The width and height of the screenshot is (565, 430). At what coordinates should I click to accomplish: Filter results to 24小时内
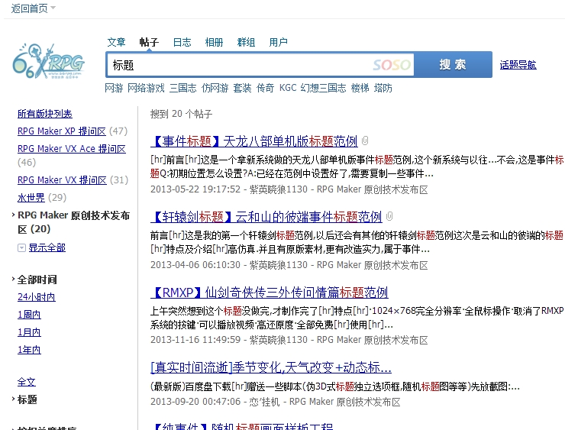(37, 297)
